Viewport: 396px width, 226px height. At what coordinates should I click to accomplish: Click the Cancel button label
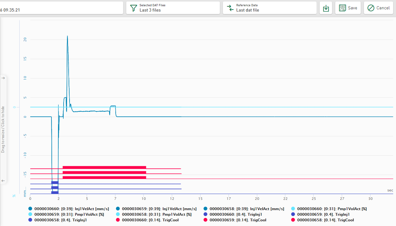[383, 8]
